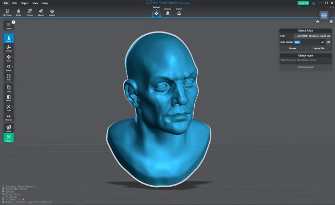Viewport: 335px width, 205px height.
Task: Pick the Move tool
Action: pos(9,58)
